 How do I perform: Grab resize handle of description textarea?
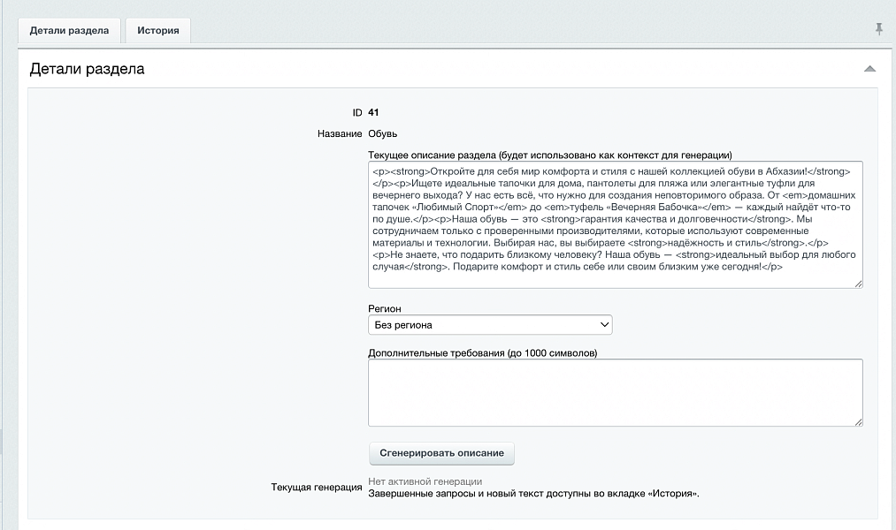858,284
